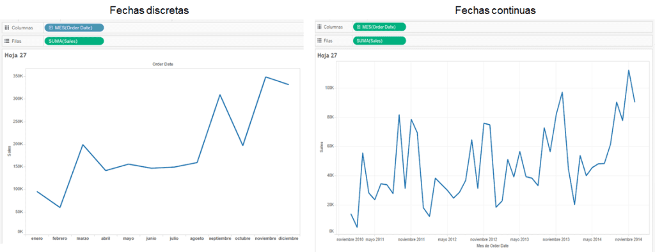Select the marzo month label
The image size is (655, 252).
click(x=83, y=239)
